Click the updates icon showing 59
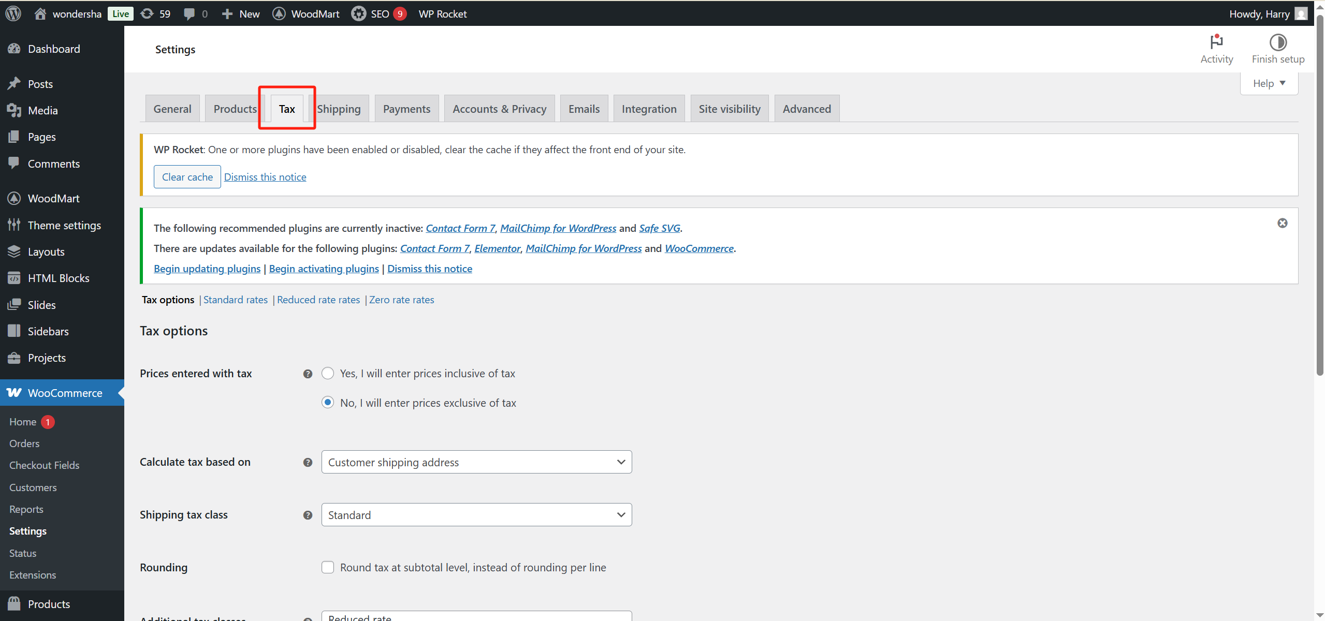1325x621 pixels. [x=148, y=13]
